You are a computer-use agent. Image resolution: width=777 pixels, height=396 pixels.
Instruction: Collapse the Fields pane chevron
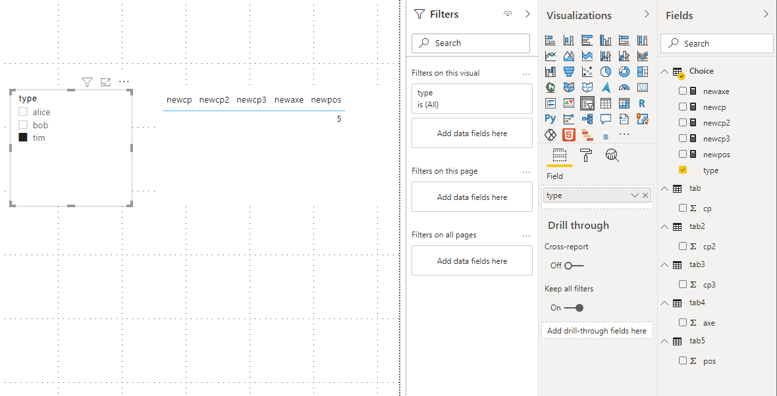point(766,14)
